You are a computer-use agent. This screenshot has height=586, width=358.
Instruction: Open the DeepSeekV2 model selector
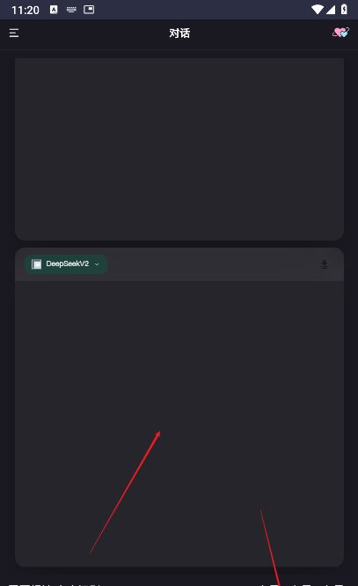(x=66, y=264)
